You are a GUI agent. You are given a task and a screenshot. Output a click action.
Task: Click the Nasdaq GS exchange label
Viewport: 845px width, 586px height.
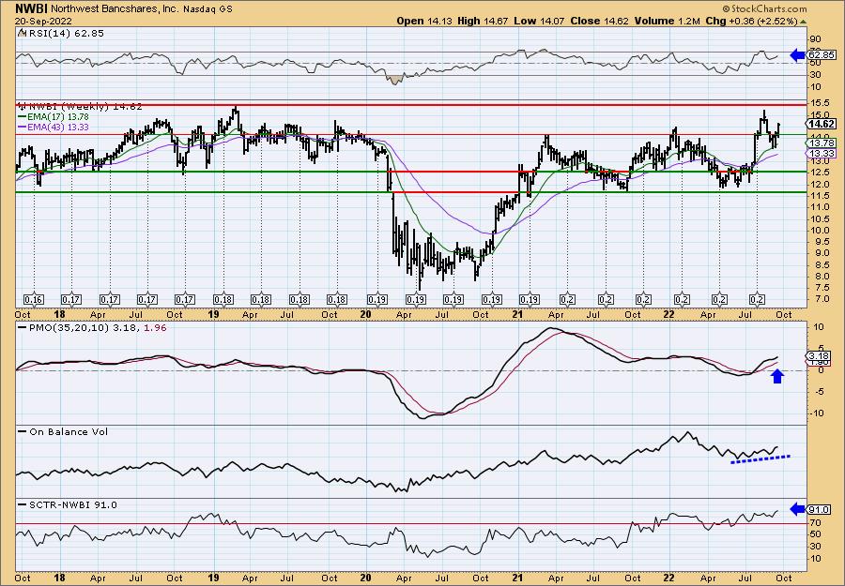pyautogui.click(x=207, y=9)
